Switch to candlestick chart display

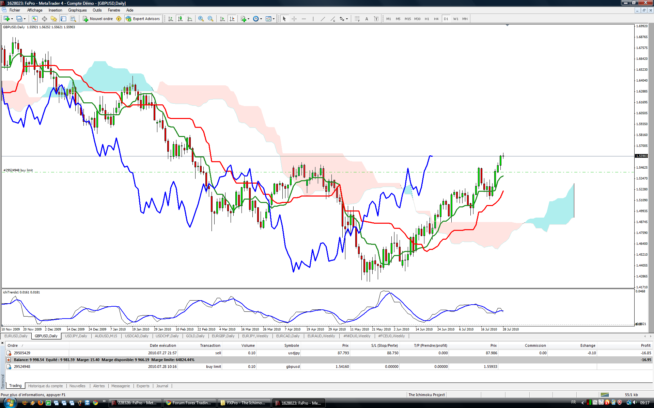(180, 19)
